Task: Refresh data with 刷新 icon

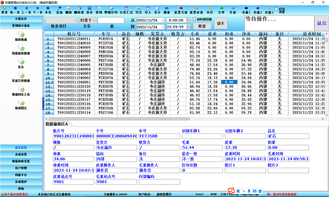Action: coord(167,10)
